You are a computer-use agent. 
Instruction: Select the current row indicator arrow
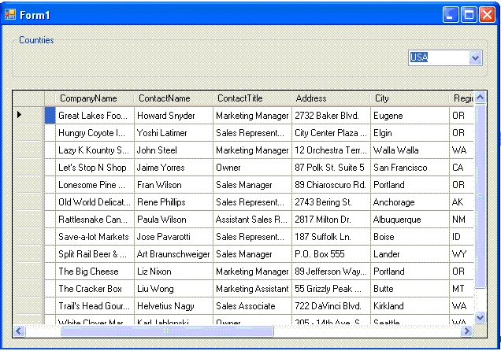pyautogui.click(x=19, y=114)
